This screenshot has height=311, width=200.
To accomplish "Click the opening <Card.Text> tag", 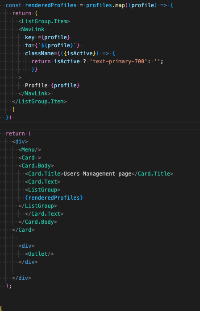I will (42, 182).
